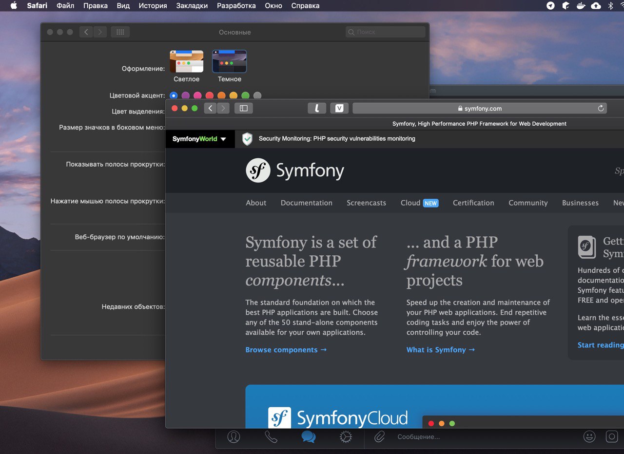Click the symfony.com address bar

[x=480, y=108]
